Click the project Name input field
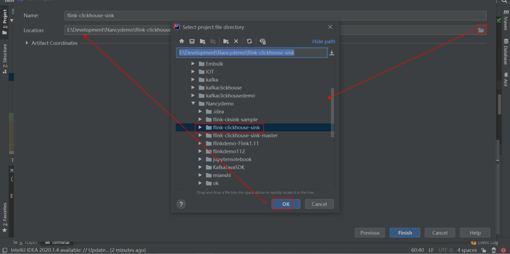The width and height of the screenshot is (510, 254). (275, 16)
